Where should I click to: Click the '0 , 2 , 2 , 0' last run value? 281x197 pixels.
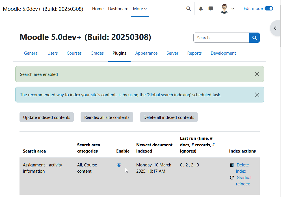pos(189,165)
